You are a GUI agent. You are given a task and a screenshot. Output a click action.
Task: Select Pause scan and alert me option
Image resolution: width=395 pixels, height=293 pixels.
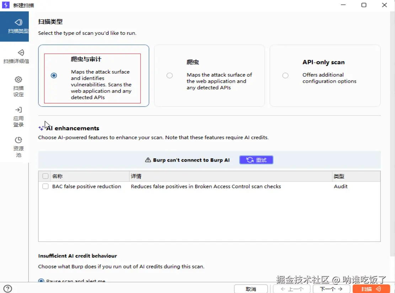pyautogui.click(x=41, y=281)
